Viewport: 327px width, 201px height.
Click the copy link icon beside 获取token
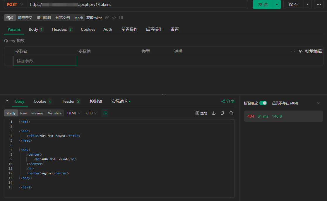coord(107,18)
